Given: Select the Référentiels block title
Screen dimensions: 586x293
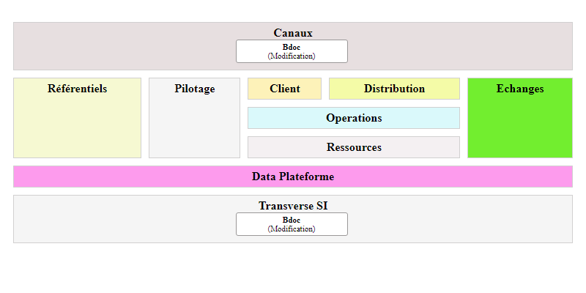Looking at the screenshot, I should click(x=77, y=89).
